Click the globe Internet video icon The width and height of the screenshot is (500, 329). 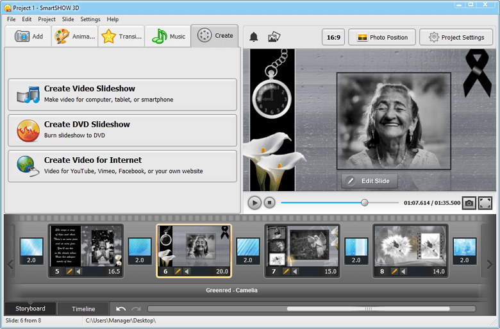click(28, 166)
